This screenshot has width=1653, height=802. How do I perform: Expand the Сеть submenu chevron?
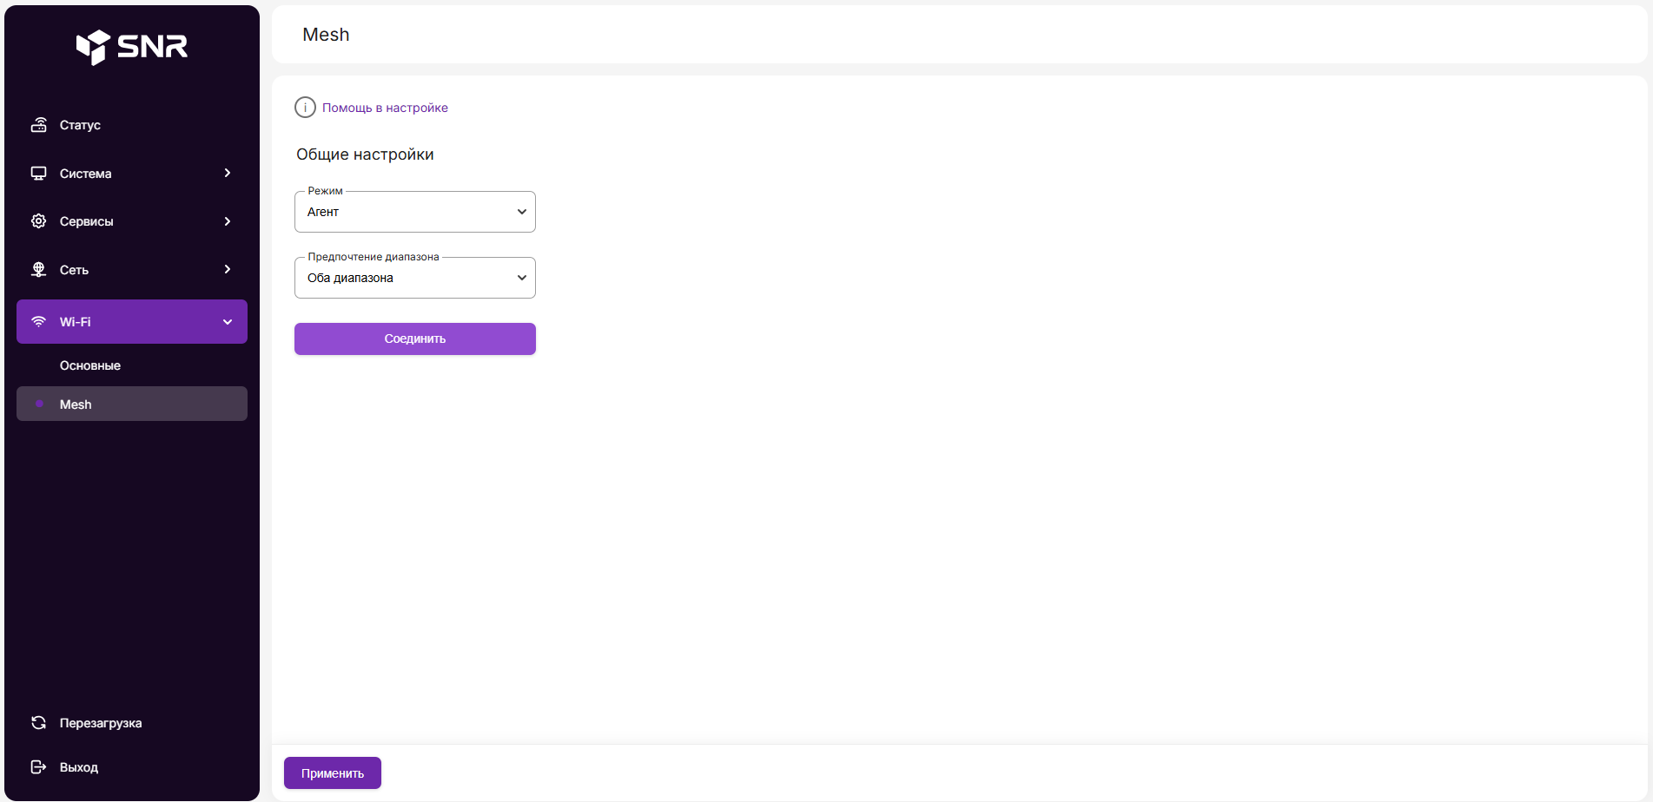point(228,270)
